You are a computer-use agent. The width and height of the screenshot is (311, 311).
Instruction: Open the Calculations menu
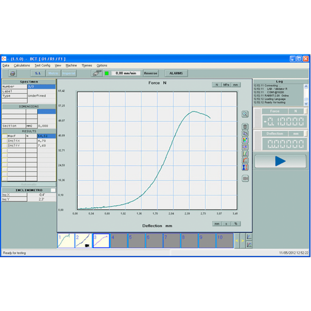coord(22,65)
